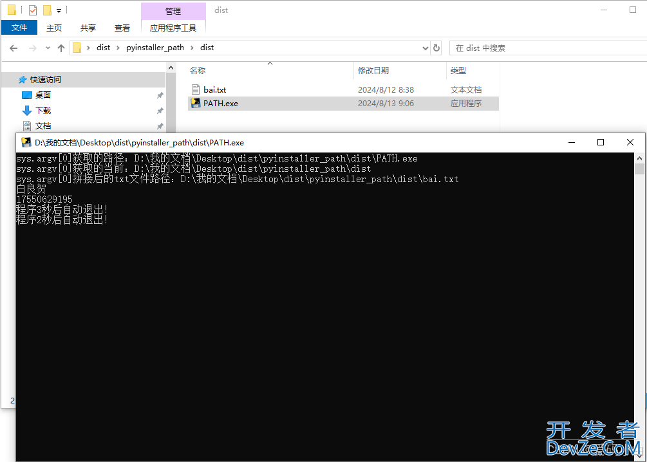Click the 文本文档 type cell
This screenshot has width=647, height=462.
(x=466, y=89)
